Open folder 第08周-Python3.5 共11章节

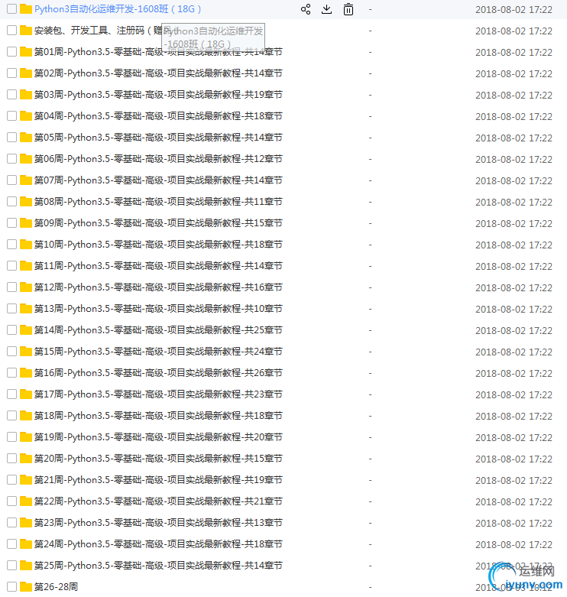pyautogui.click(x=158, y=201)
